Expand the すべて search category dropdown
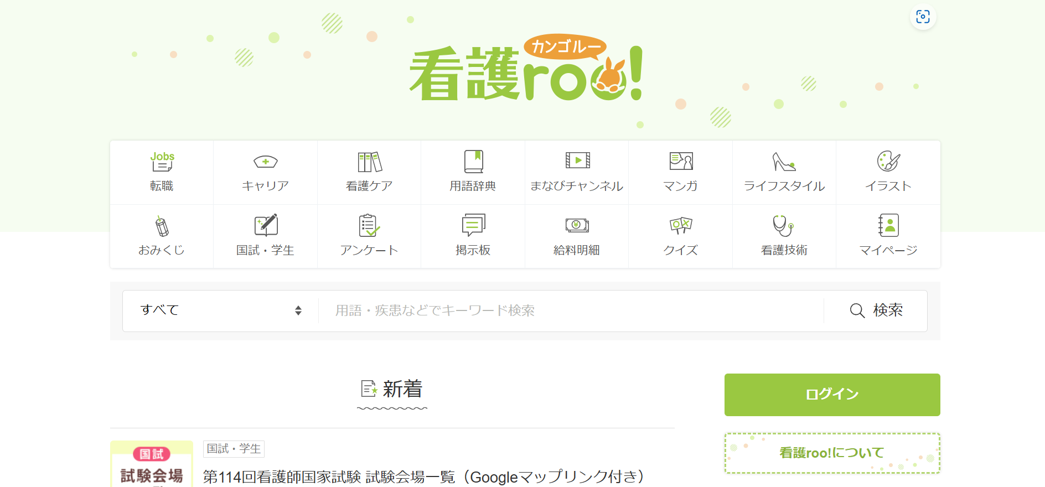The height and width of the screenshot is (487, 1045). (x=220, y=310)
